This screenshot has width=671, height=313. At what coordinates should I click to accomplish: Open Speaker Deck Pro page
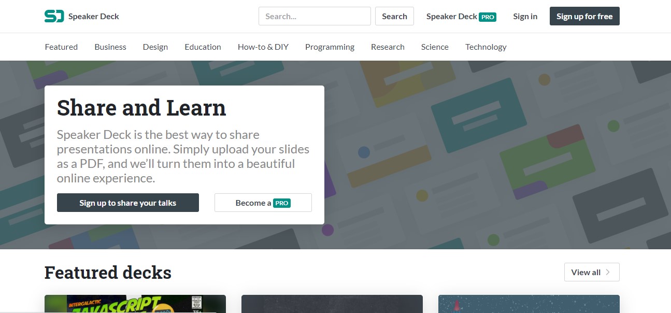tap(452, 17)
